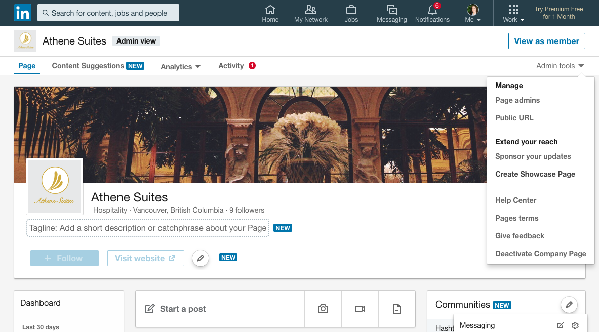Viewport: 599px width, 332px height.
Task: Click the Athene Suites small logo in header
Action: coord(25,41)
